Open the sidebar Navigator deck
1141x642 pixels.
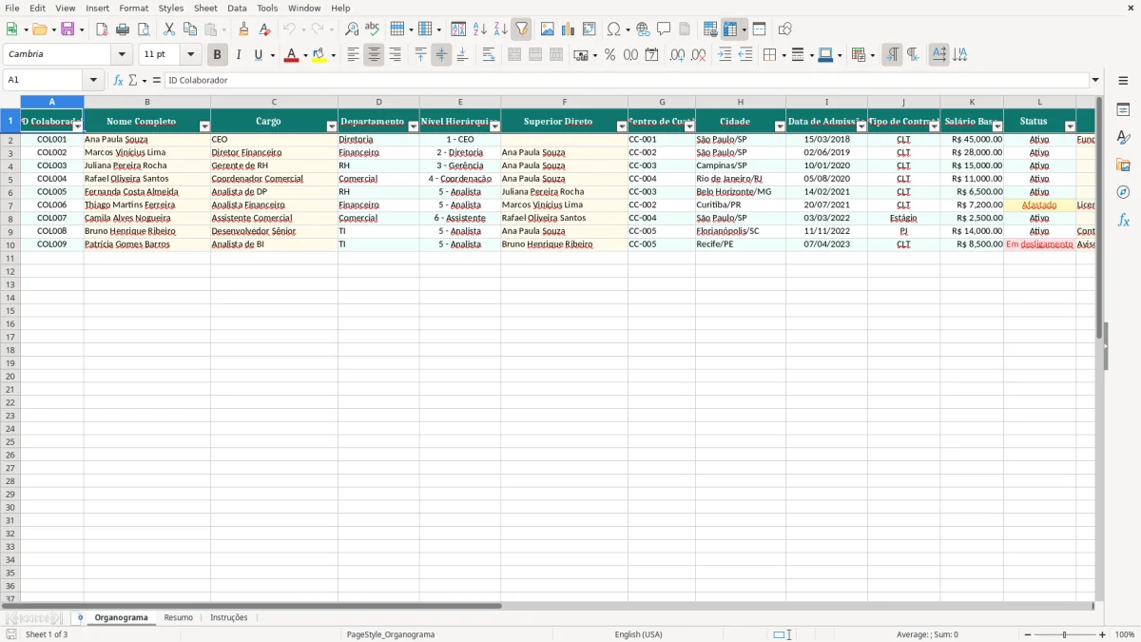1124,193
